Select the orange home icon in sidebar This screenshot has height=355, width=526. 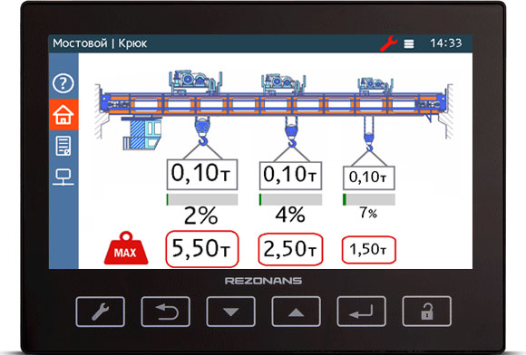pos(63,114)
